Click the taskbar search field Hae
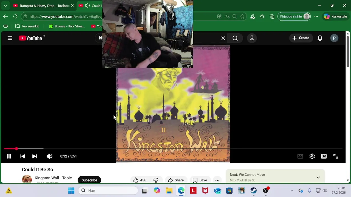 pos(108,190)
